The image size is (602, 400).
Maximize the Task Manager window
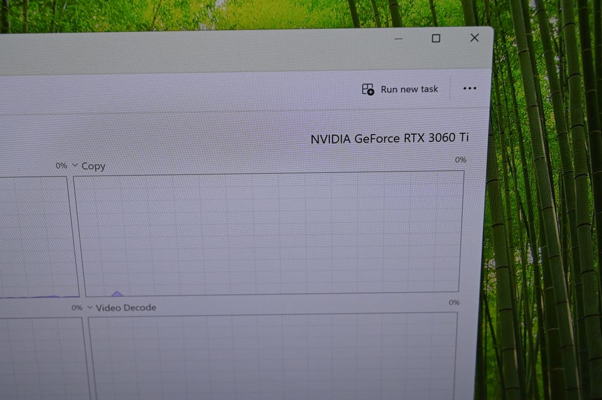click(x=436, y=38)
